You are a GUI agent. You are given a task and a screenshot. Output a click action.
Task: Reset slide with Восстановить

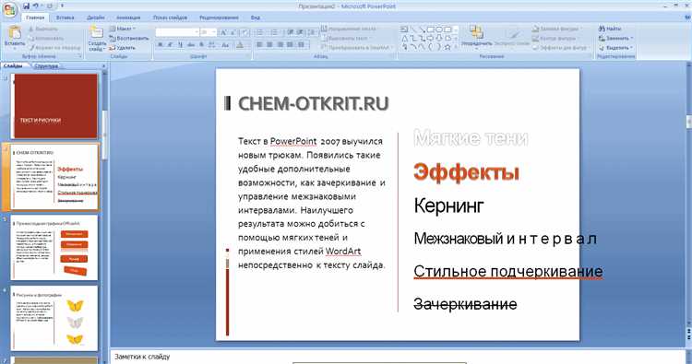129,39
